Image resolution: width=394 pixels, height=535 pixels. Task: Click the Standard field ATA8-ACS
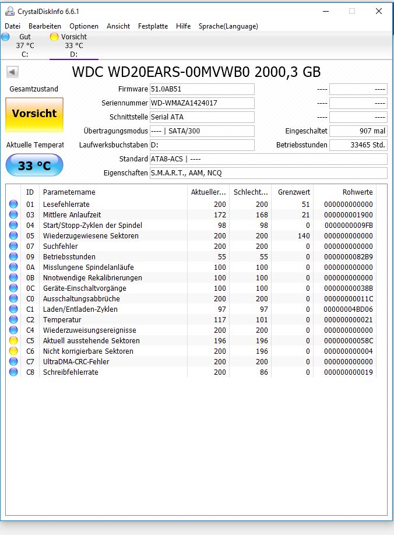(269, 159)
